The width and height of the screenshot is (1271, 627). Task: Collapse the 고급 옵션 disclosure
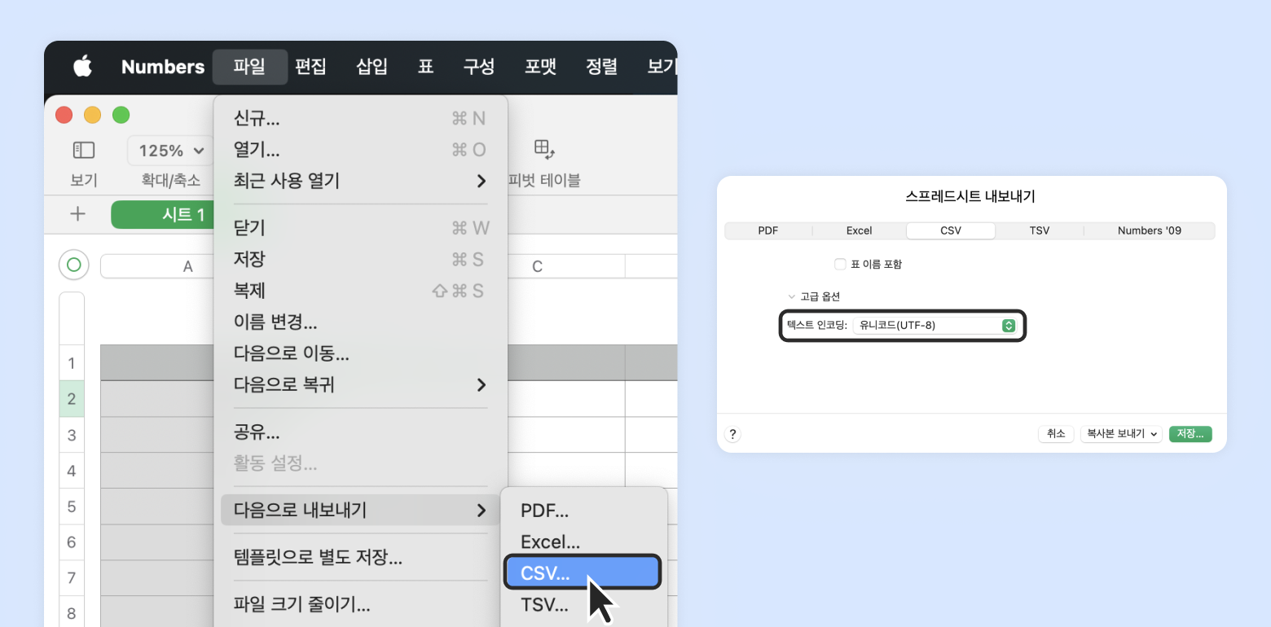[x=791, y=296]
